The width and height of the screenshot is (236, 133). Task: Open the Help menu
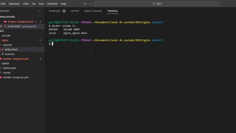(63, 4)
